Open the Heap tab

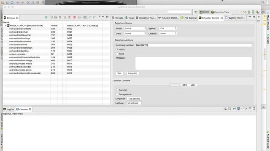tap(130, 18)
